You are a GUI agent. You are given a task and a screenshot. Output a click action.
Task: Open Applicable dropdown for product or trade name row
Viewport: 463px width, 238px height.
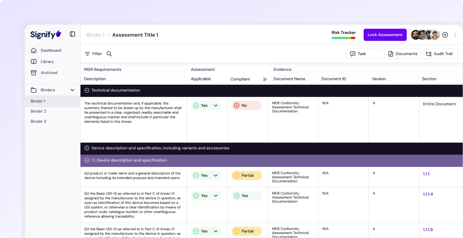[x=206, y=176]
